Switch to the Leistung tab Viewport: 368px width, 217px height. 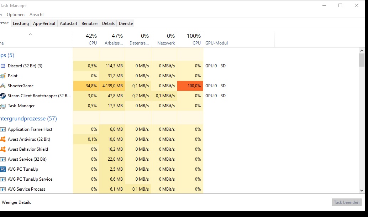21,24
